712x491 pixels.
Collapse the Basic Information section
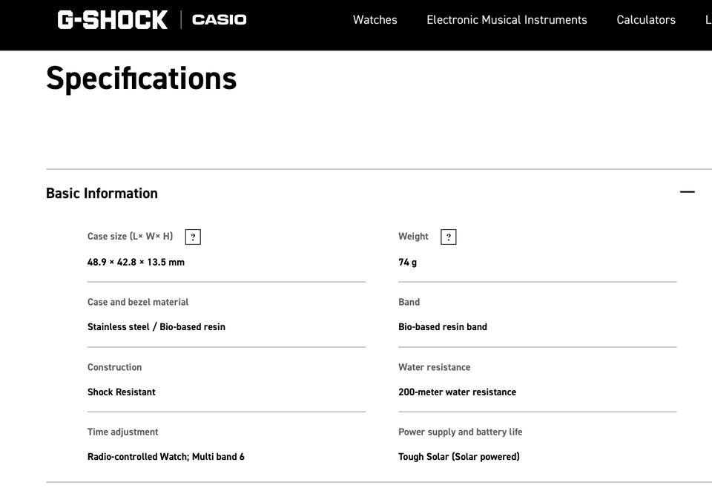point(688,192)
